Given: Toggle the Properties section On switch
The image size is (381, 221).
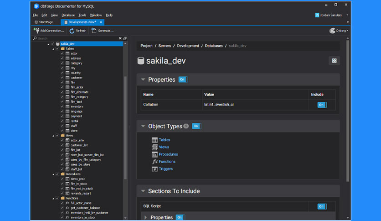Looking at the screenshot, I should [x=183, y=79].
